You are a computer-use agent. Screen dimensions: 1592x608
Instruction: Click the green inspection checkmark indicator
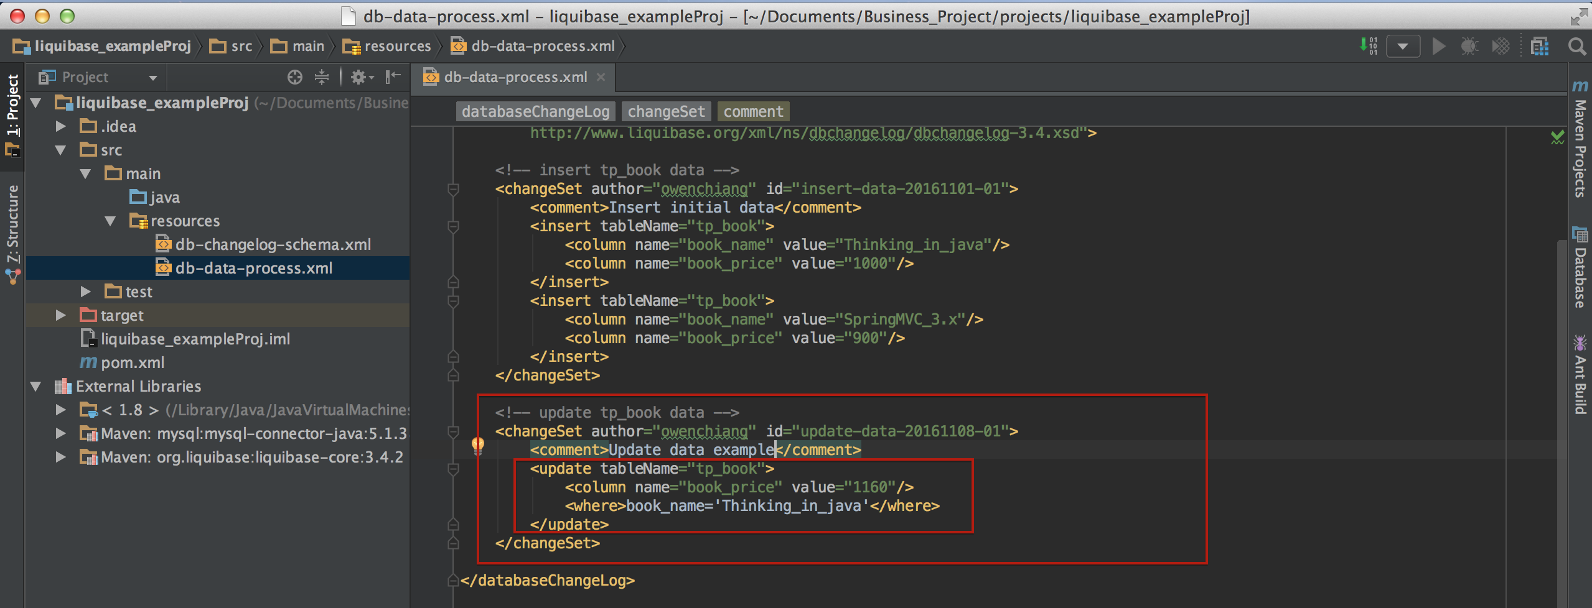1557,137
